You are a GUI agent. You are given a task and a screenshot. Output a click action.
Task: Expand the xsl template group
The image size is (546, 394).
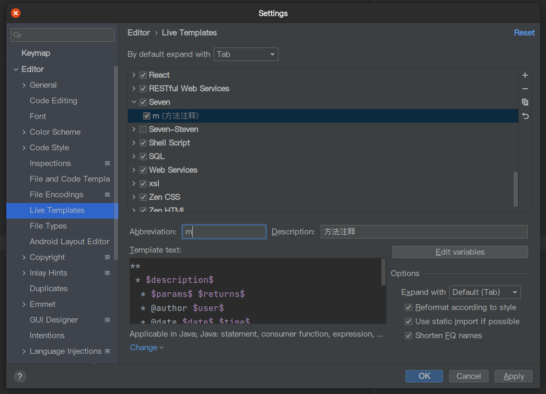134,183
